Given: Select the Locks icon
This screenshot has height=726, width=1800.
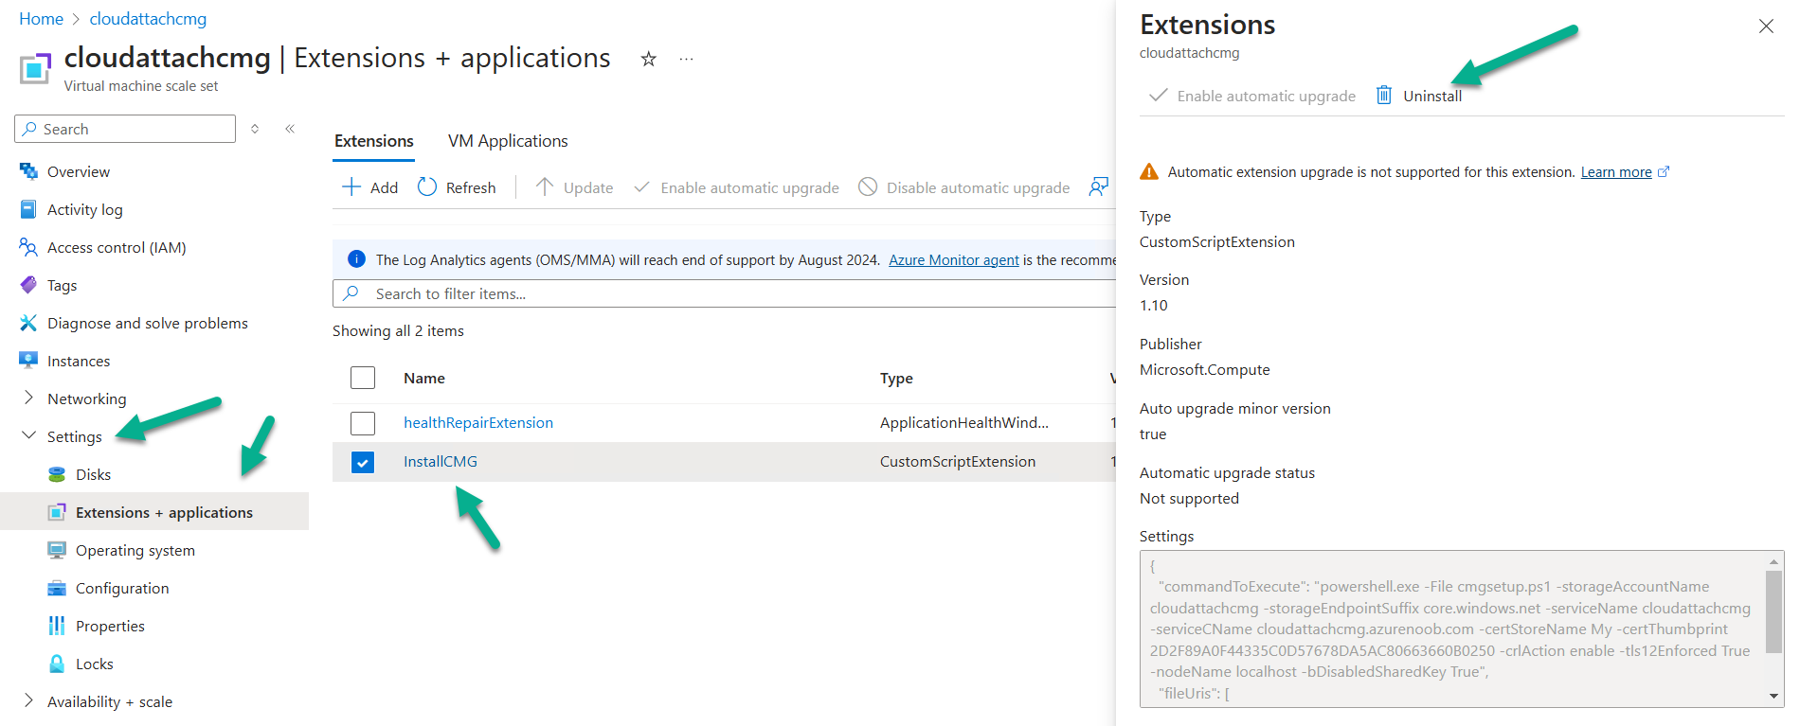Looking at the screenshot, I should click(57, 664).
